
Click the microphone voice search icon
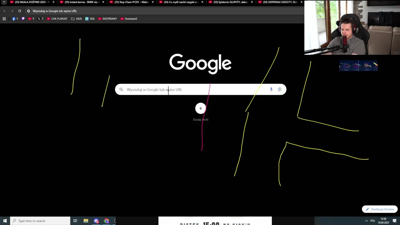pos(271,89)
